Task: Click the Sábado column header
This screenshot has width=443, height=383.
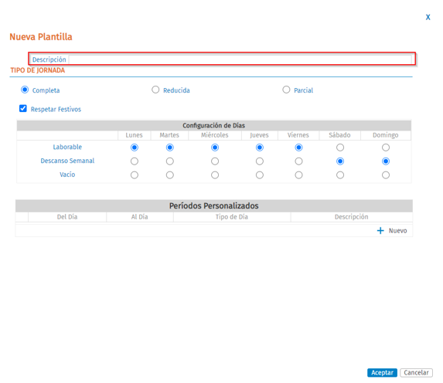Action: [x=340, y=135]
